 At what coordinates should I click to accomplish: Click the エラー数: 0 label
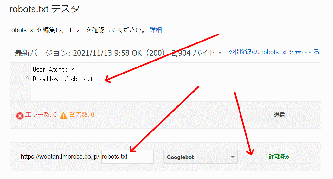(41, 115)
